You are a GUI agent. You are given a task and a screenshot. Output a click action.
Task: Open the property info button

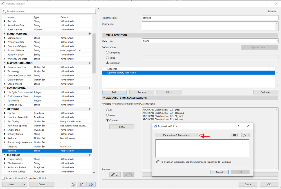73,184
